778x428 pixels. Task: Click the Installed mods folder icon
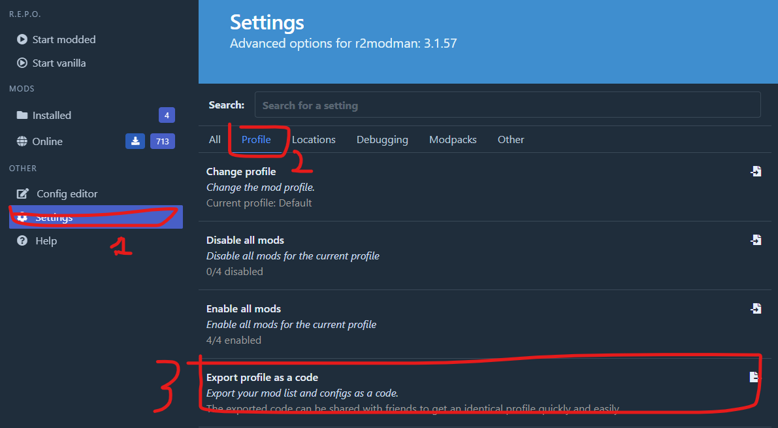point(23,116)
